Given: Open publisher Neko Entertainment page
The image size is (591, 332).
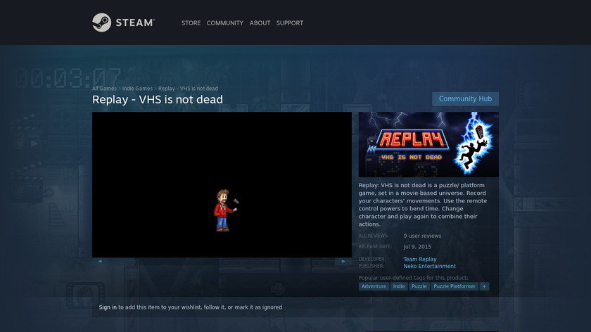Looking at the screenshot, I should click(429, 266).
